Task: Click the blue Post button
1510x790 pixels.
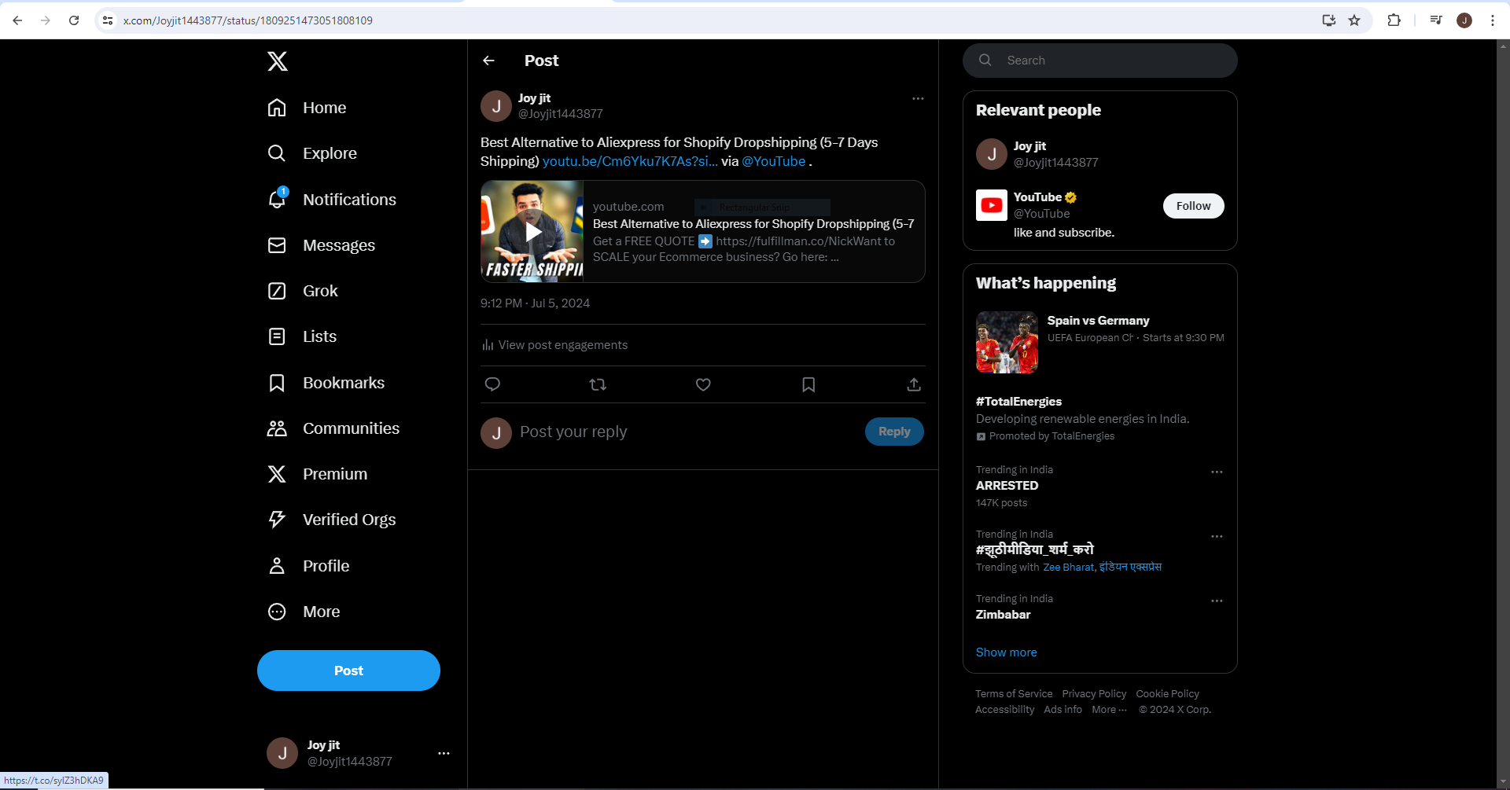Action: [348, 671]
